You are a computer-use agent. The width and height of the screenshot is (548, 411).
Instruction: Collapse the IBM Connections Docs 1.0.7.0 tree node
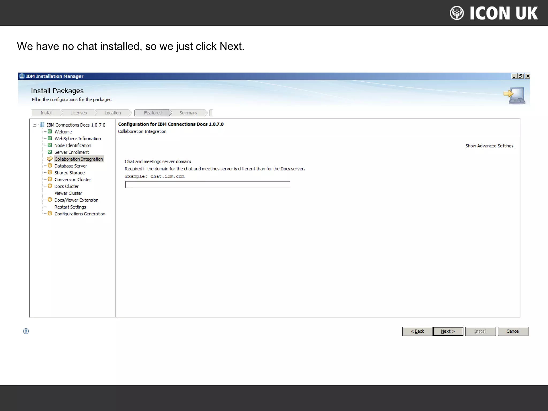[35, 125]
